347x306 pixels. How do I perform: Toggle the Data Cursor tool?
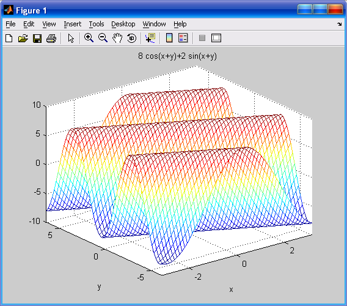coord(150,38)
